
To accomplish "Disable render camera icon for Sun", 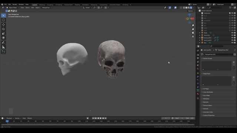I will pos(234,43).
